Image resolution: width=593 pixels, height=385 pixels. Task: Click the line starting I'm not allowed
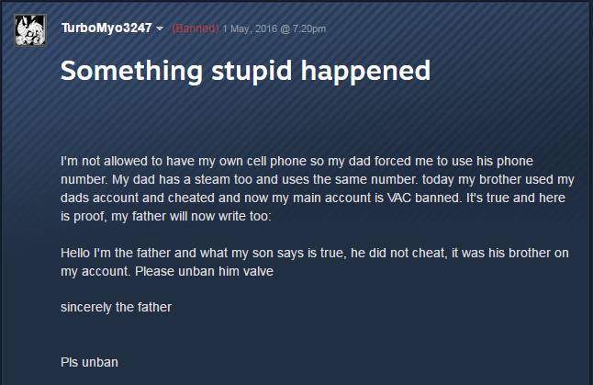(296, 162)
